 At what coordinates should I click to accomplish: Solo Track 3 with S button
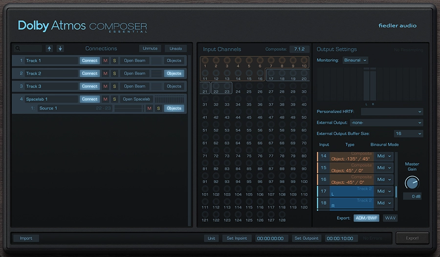114,86
